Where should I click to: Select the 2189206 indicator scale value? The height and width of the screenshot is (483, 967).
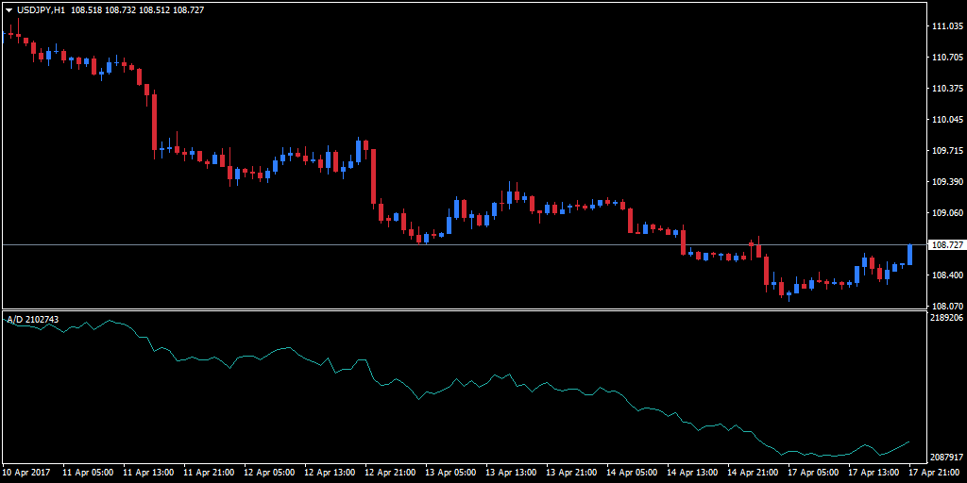[x=948, y=318]
